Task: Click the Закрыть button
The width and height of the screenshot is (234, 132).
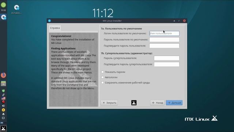Action: pos(109,103)
